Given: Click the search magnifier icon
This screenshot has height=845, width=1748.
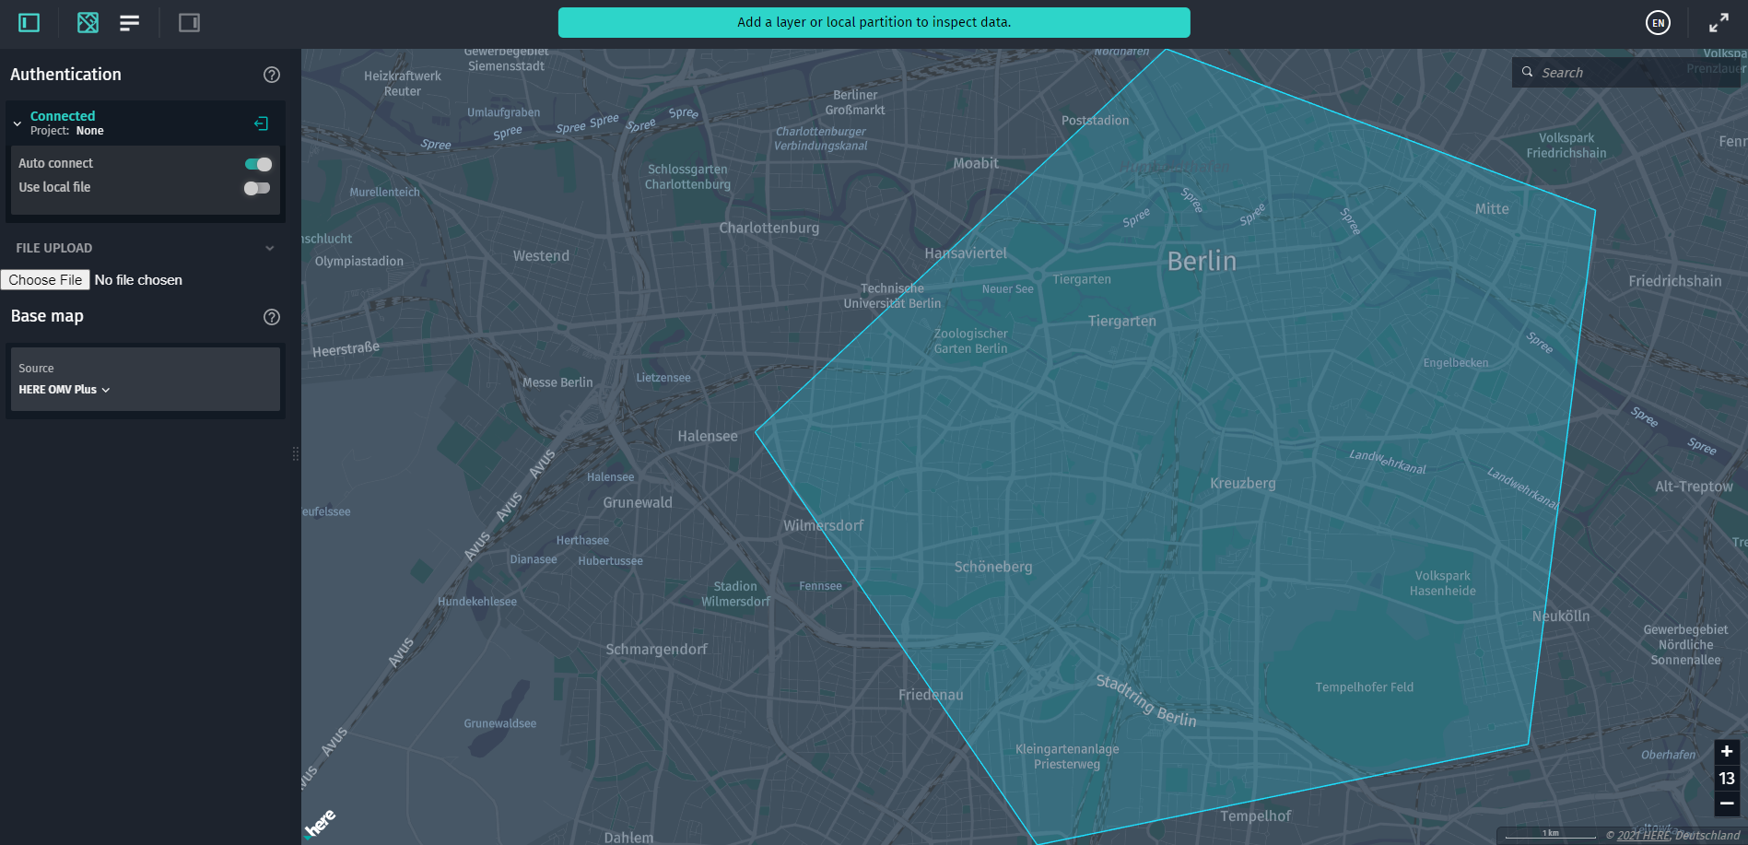Looking at the screenshot, I should 1527,72.
